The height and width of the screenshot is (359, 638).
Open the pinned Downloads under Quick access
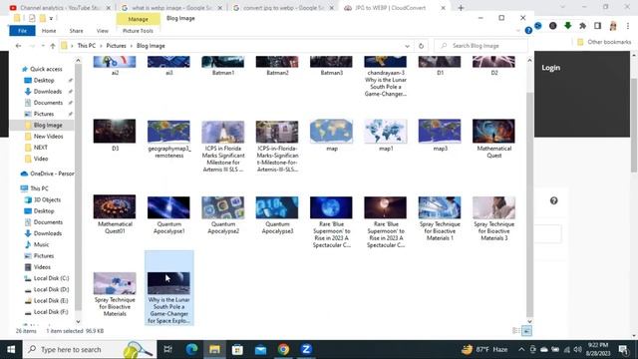[x=48, y=92]
